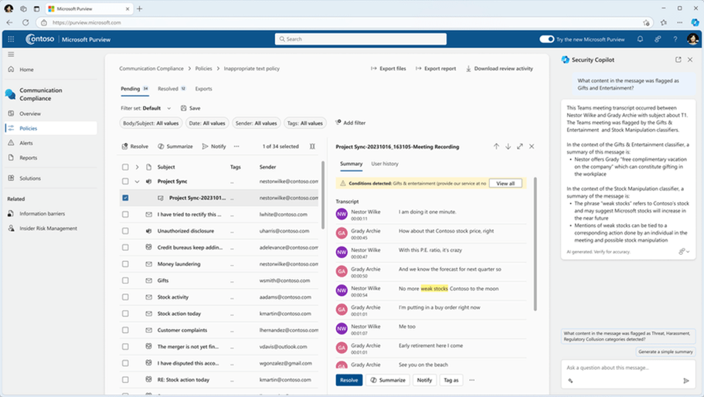
Task: Collapse the Project Sync group chevron
Action: click(138, 182)
